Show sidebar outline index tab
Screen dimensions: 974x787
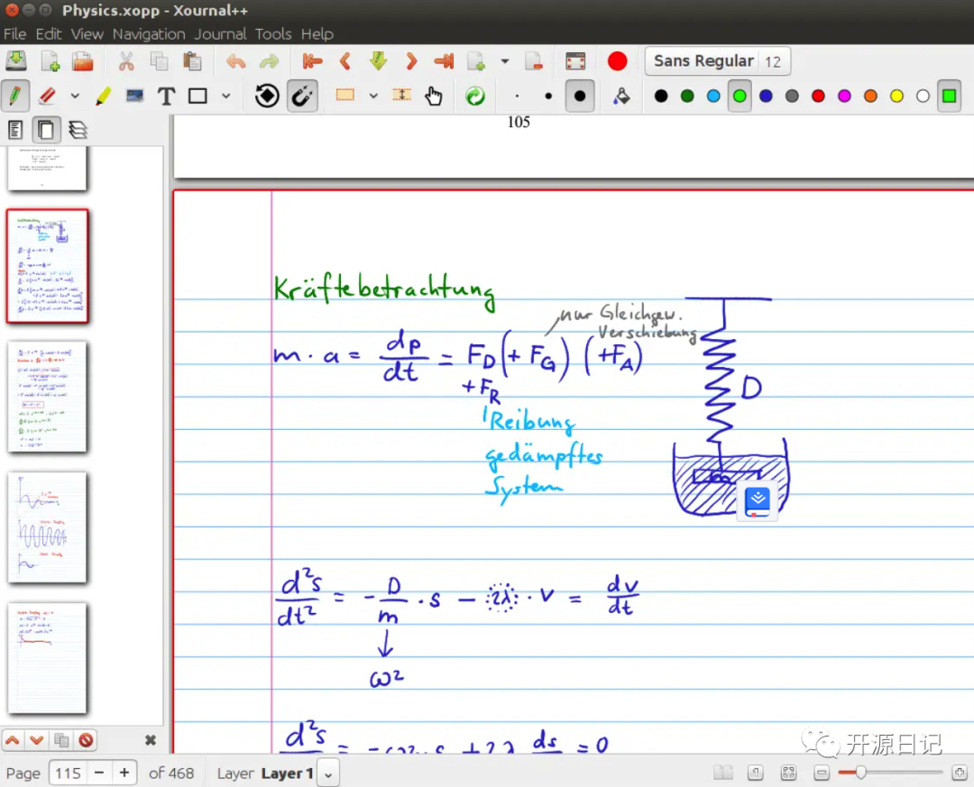pos(15,130)
